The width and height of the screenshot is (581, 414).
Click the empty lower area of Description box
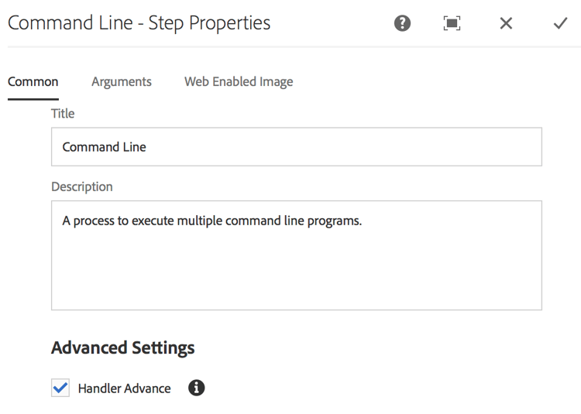click(x=297, y=275)
